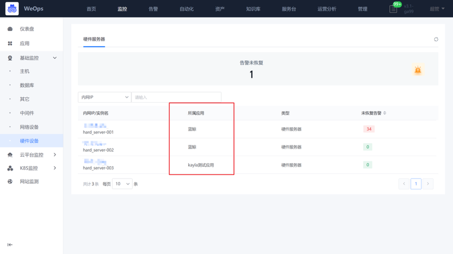The image size is (453, 254).
Task: Open 其它 in the sidebar
Action: pyautogui.click(x=25, y=99)
